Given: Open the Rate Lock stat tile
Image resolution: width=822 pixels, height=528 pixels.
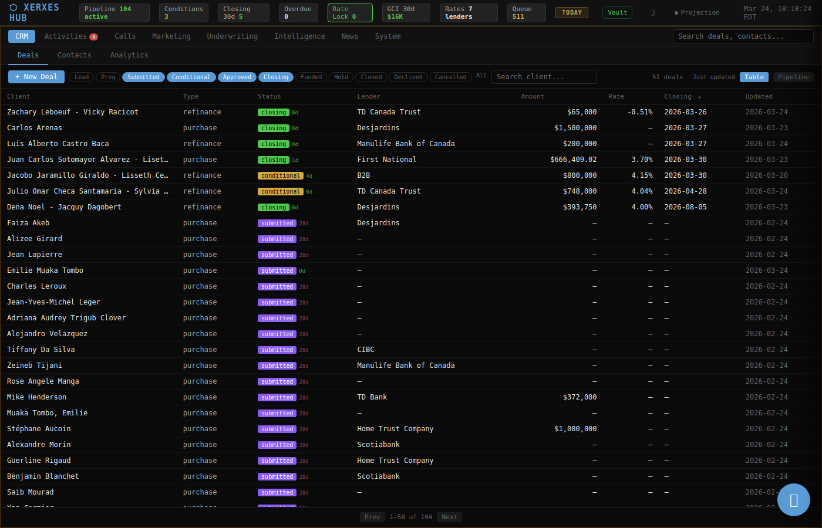Looking at the screenshot, I should click(349, 13).
